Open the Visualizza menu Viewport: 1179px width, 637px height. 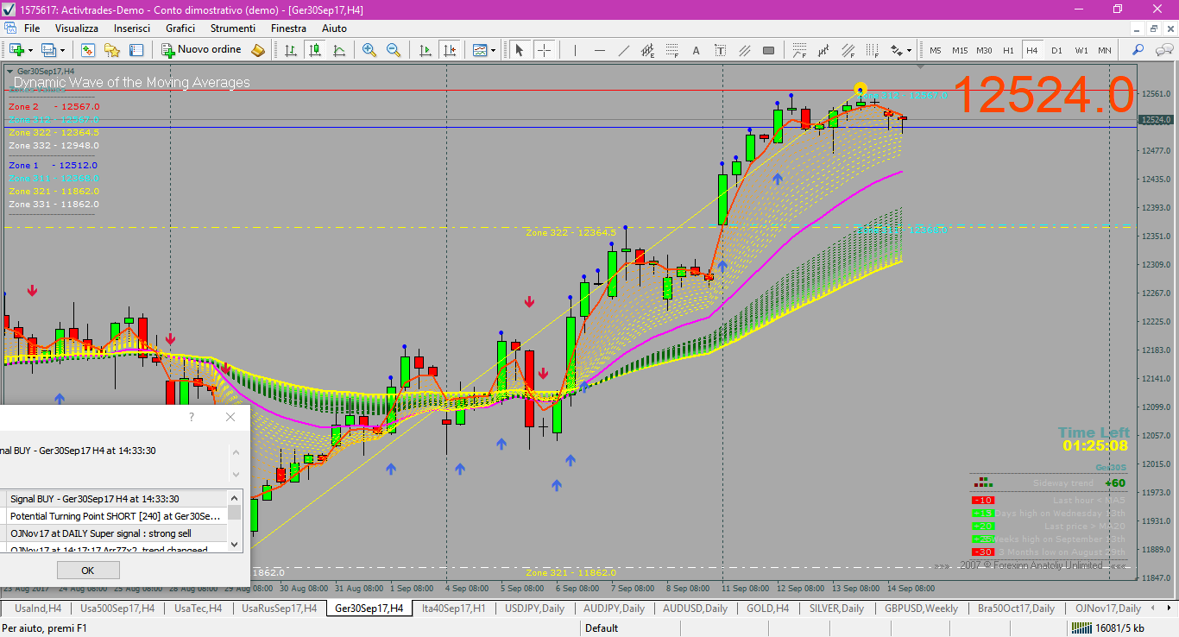(x=77, y=28)
